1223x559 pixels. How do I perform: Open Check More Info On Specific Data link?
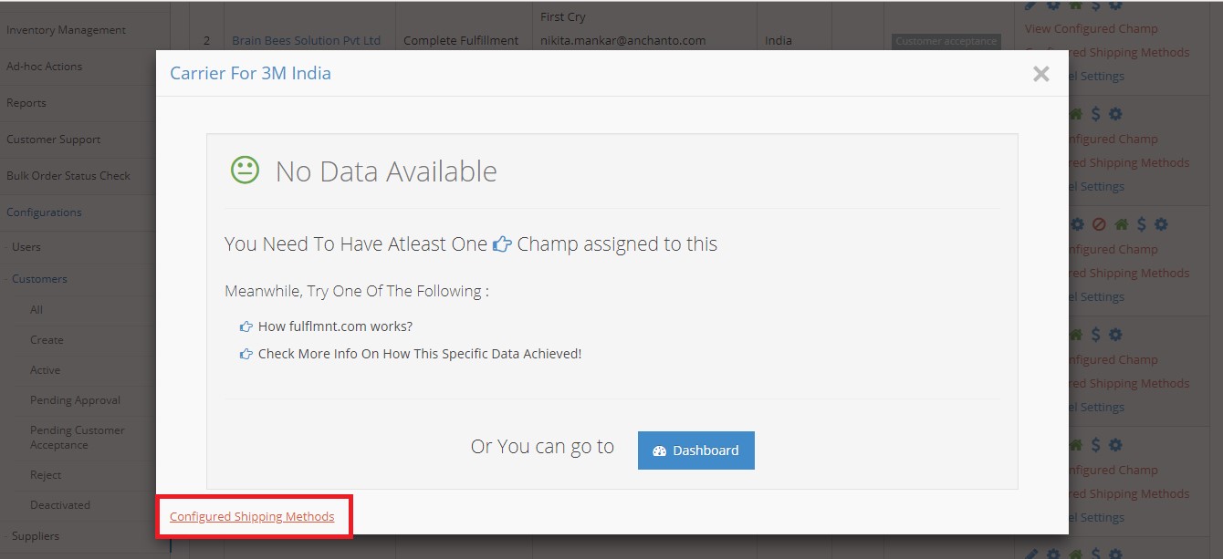(x=420, y=354)
